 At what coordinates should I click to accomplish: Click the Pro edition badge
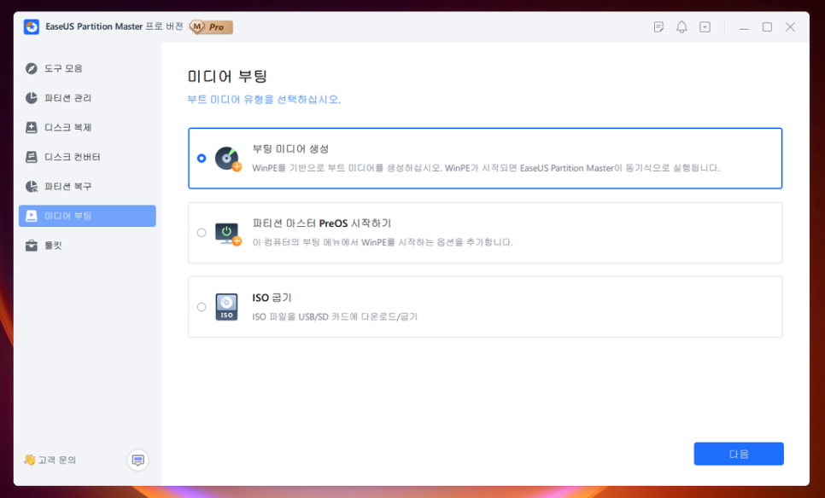[x=211, y=26]
